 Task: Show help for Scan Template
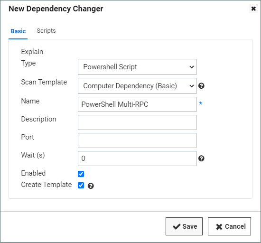pyautogui.click(x=201, y=86)
